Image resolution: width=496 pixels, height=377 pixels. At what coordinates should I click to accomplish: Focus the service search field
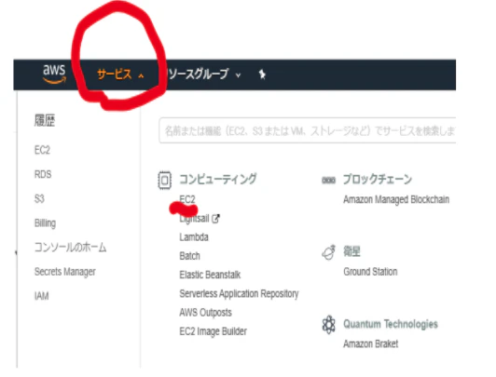307,130
